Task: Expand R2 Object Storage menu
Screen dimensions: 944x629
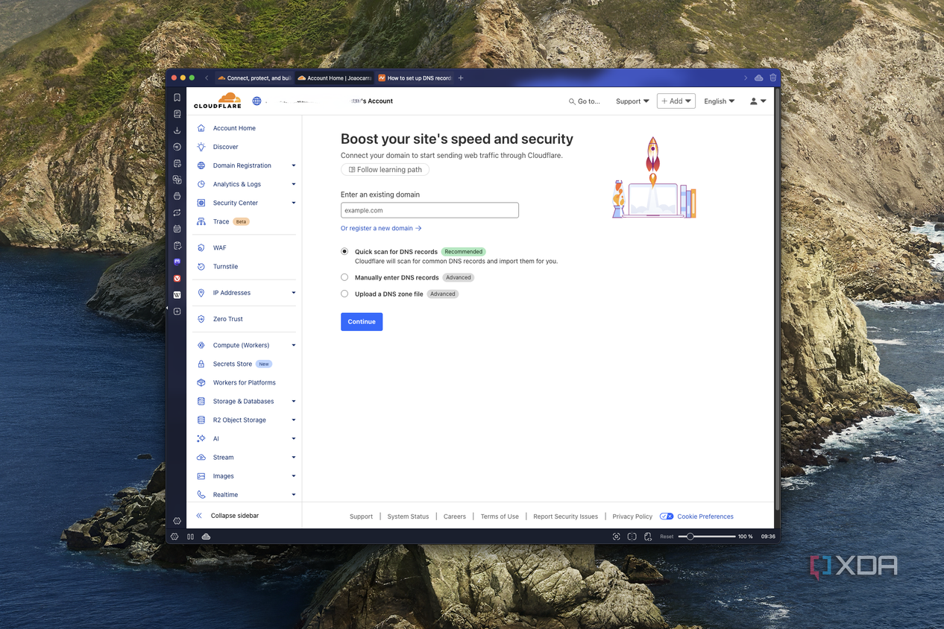Action: point(247,420)
